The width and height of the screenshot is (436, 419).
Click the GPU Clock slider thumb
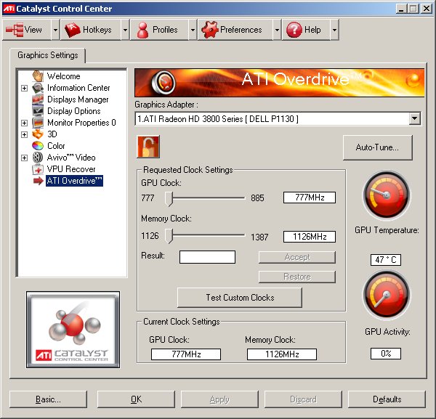[x=169, y=199]
